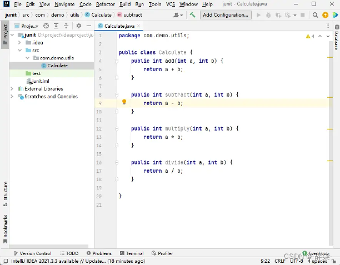Click the user account icon in toolbar
This screenshot has height=265, width=340.
pos(178,15)
